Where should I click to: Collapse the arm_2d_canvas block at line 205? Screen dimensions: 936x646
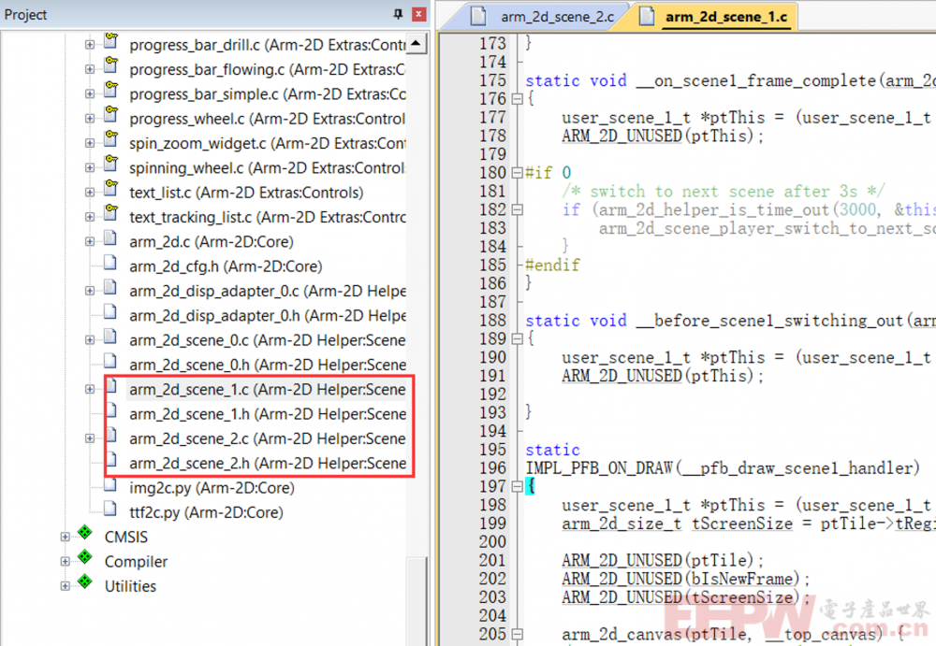coord(517,634)
